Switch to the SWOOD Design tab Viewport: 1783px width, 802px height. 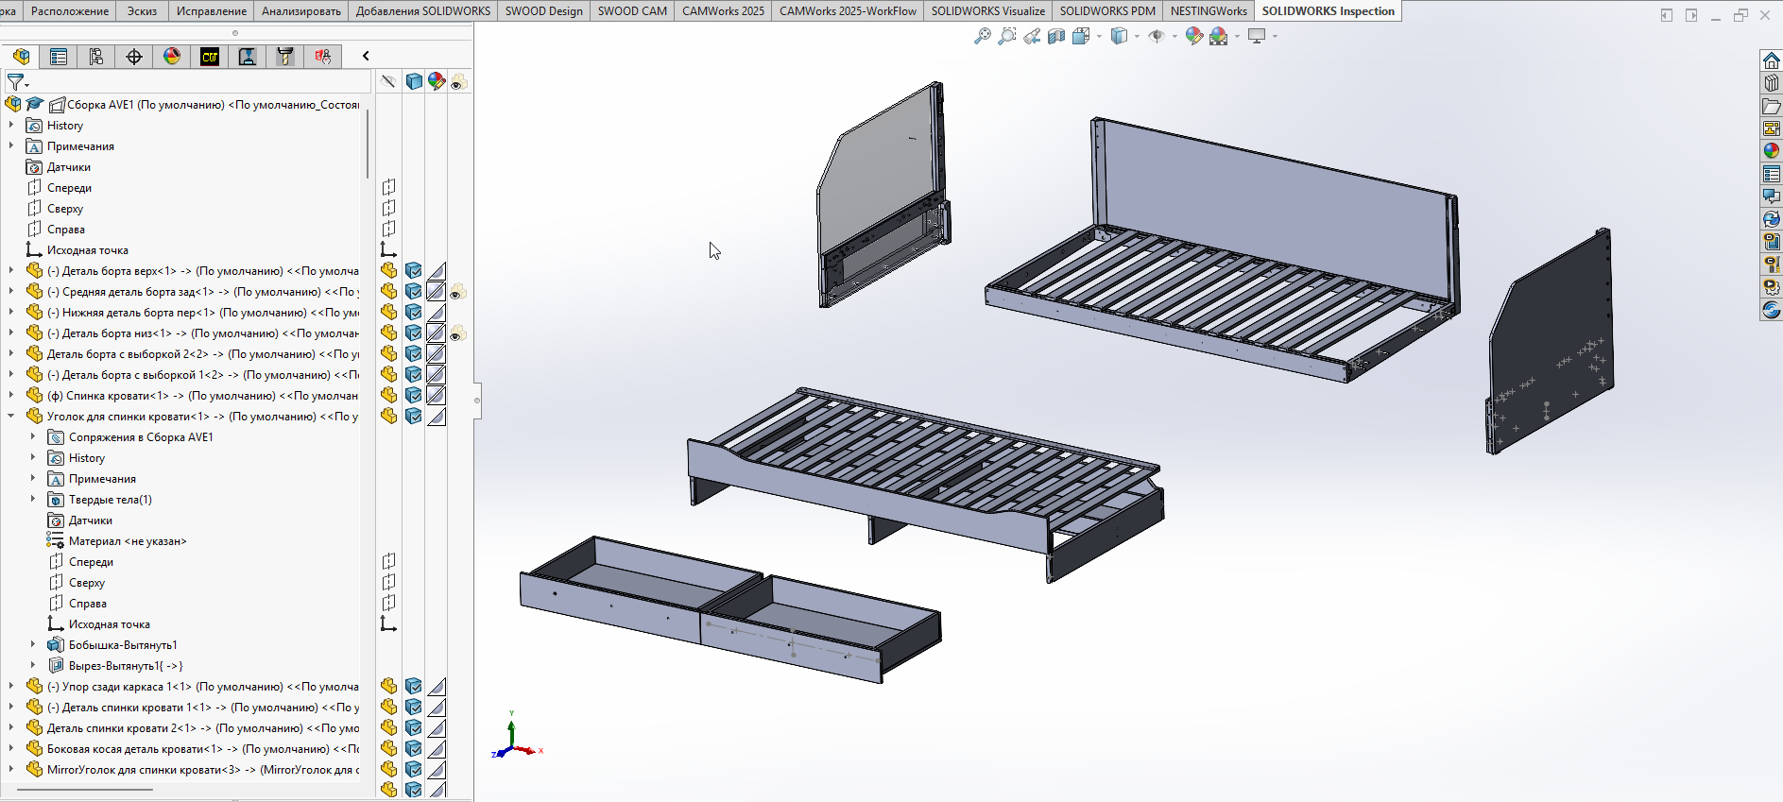(543, 11)
